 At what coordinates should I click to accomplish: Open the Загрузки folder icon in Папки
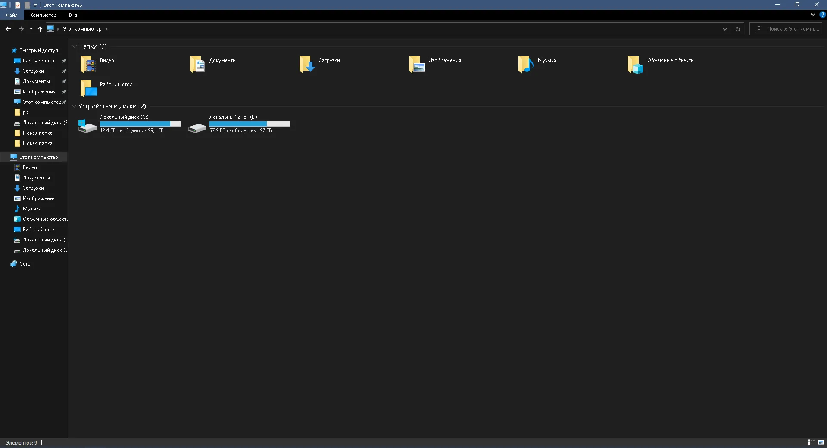point(307,64)
